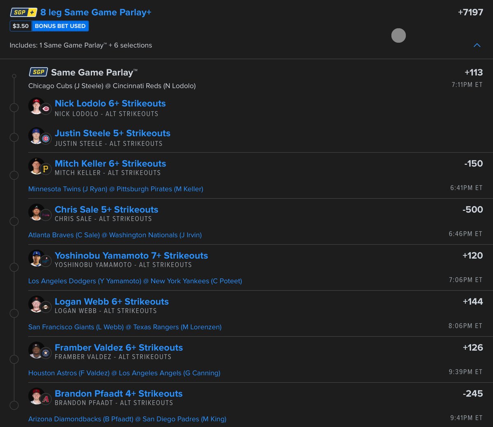Click Mitch Keller's player headshot

[x=36, y=166]
